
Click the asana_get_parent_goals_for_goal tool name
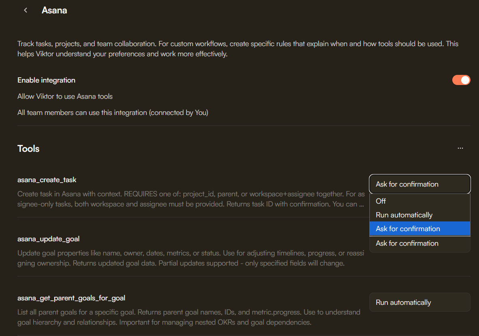(x=71, y=298)
